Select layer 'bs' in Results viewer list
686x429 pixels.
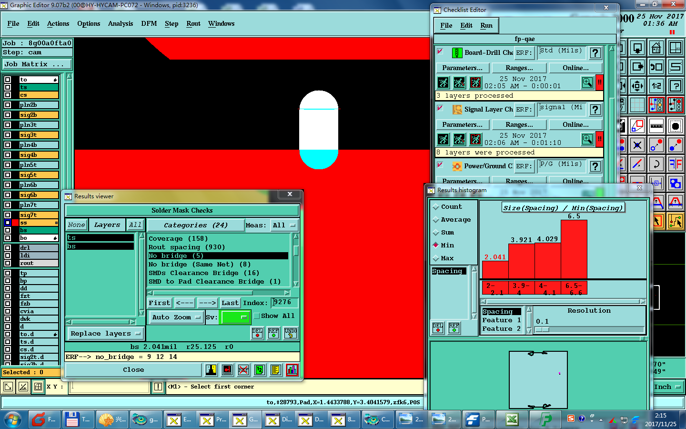pos(101,246)
